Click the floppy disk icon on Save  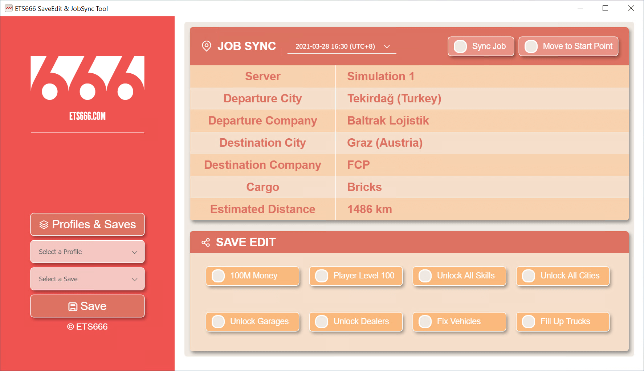(73, 307)
